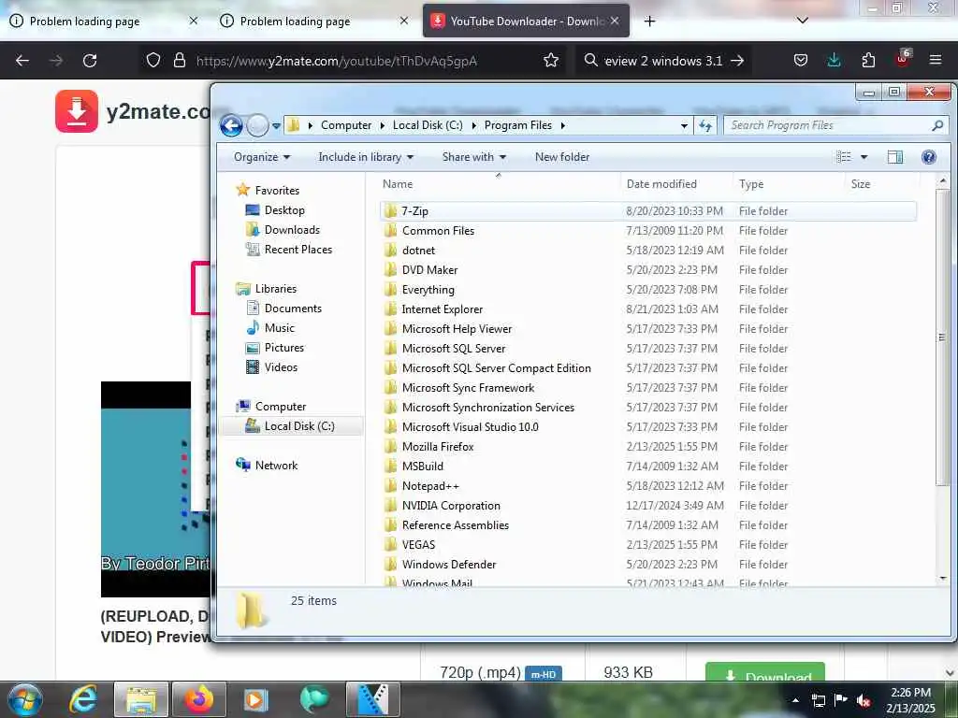Click the Firefox reload button
This screenshot has height=718, width=958.
(90, 61)
